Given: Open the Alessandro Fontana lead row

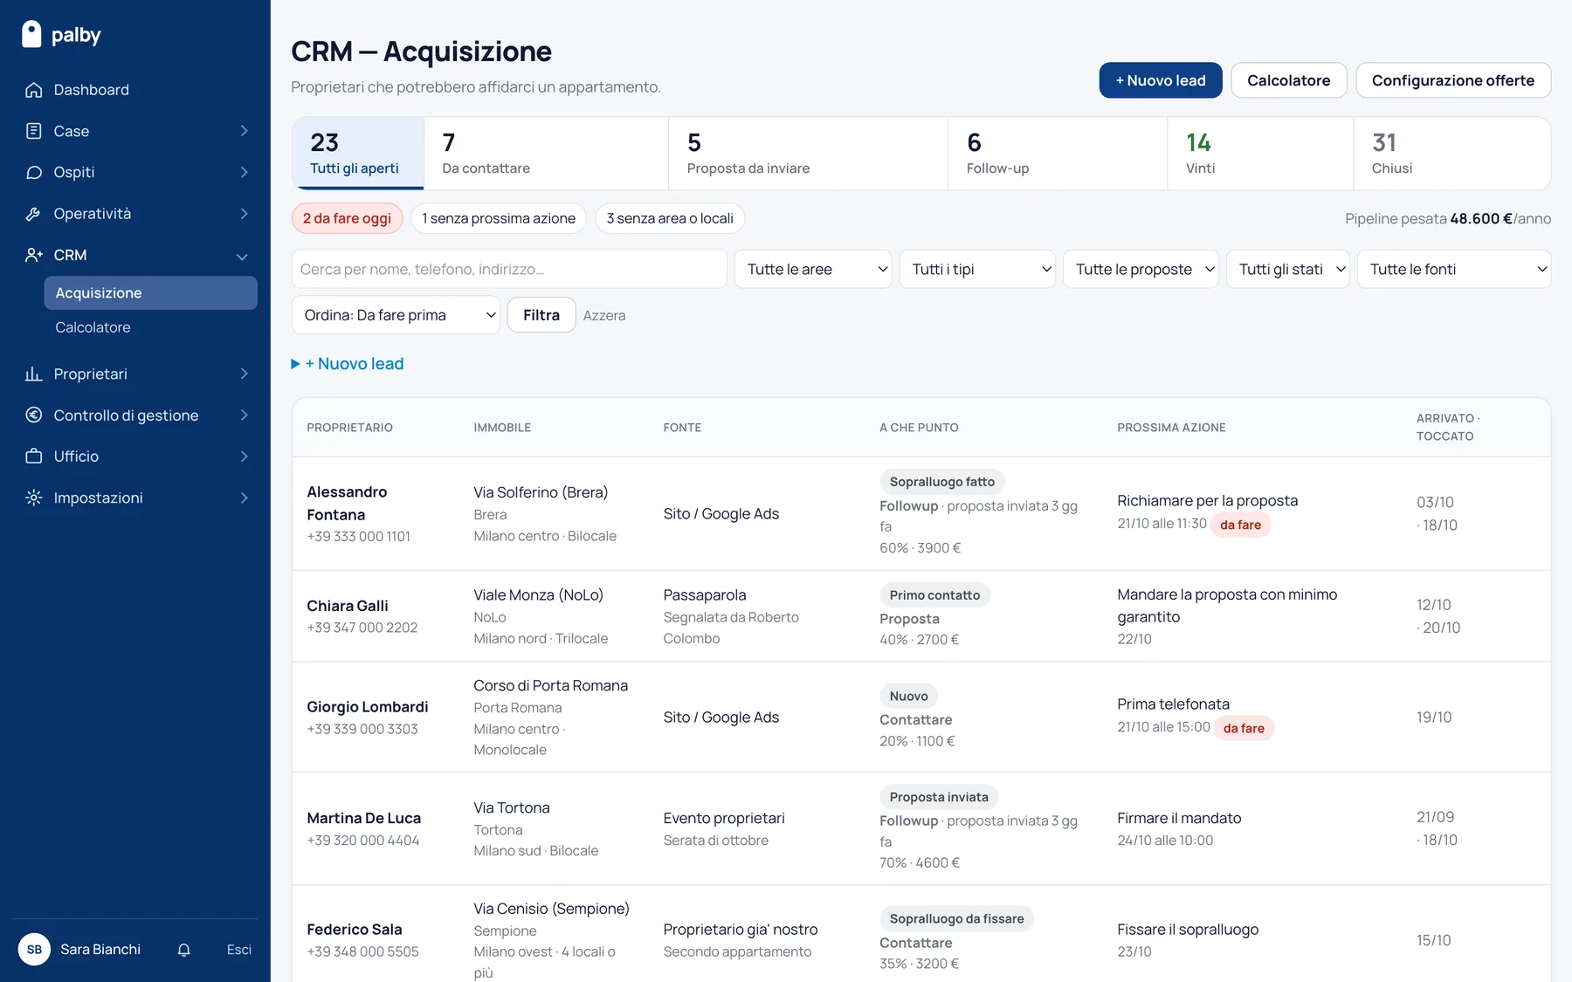Looking at the screenshot, I should pyautogui.click(x=921, y=514).
